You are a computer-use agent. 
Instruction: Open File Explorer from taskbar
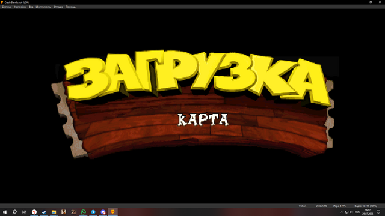[54, 212]
